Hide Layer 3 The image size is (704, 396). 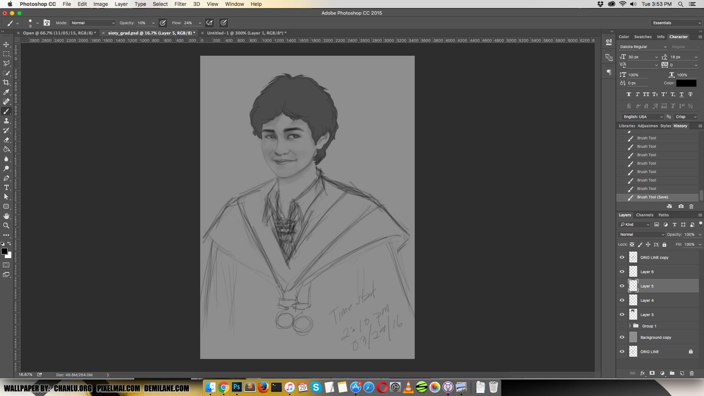click(622, 315)
